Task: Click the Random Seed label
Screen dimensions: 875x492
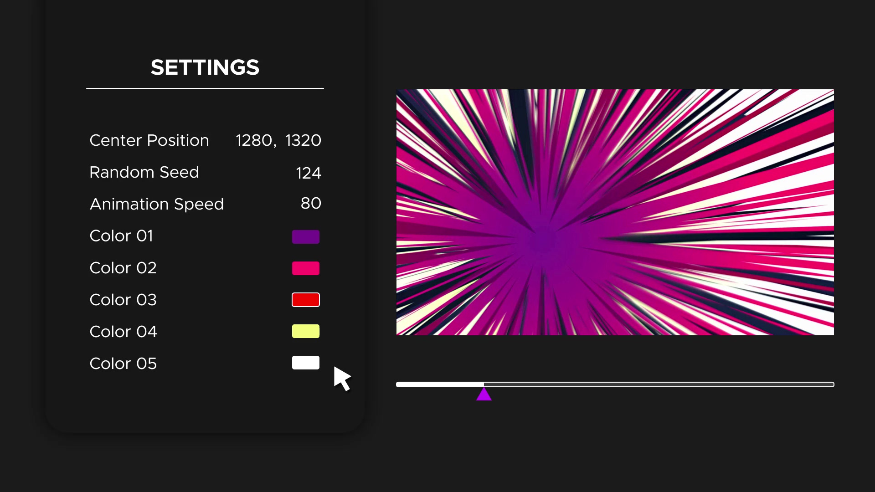Action: click(144, 172)
